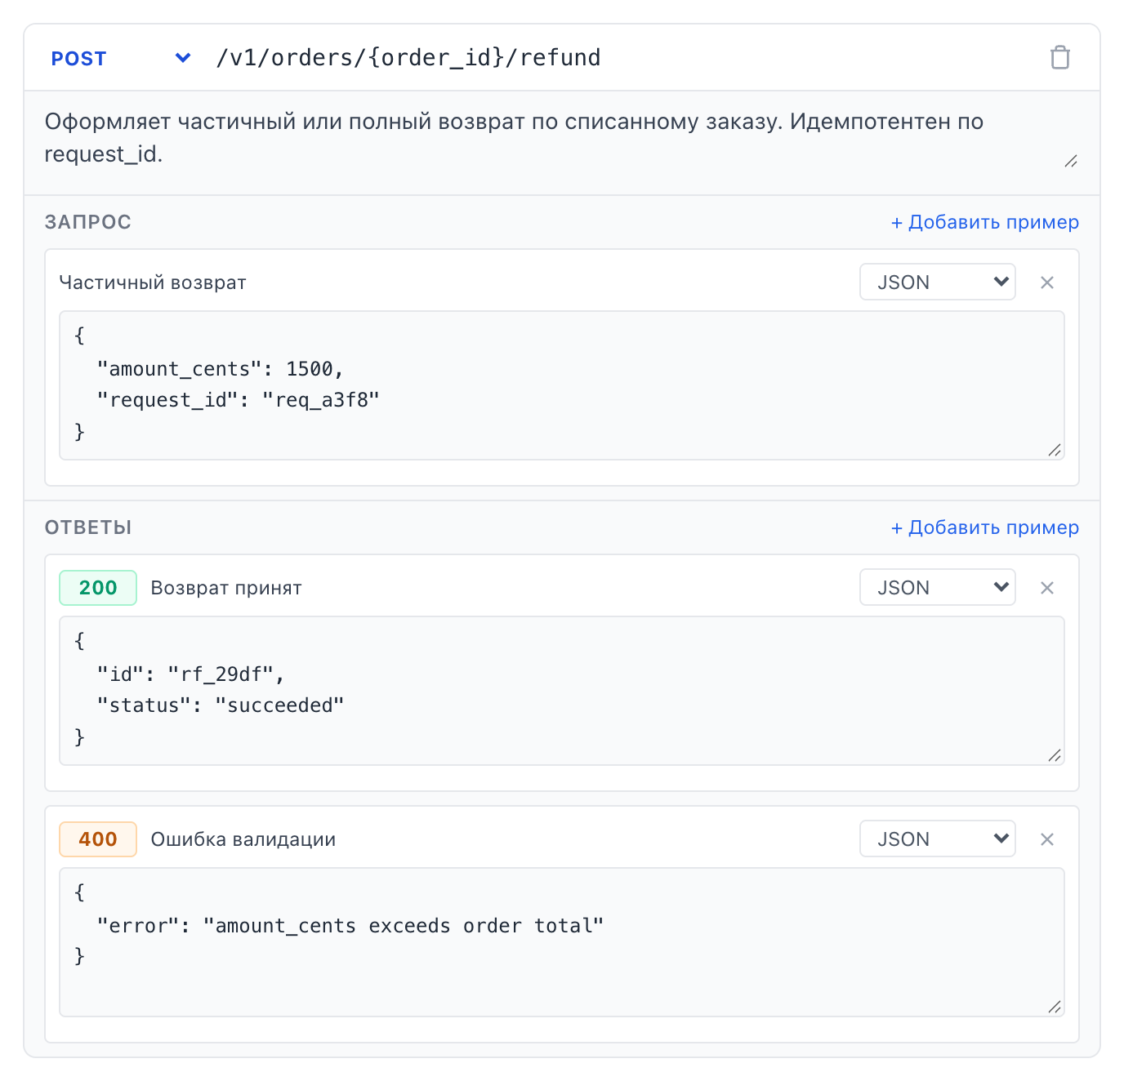The height and width of the screenshot is (1081, 1124).
Task: Open format dropdown for 'Возврат принят'
Action: coord(938,587)
